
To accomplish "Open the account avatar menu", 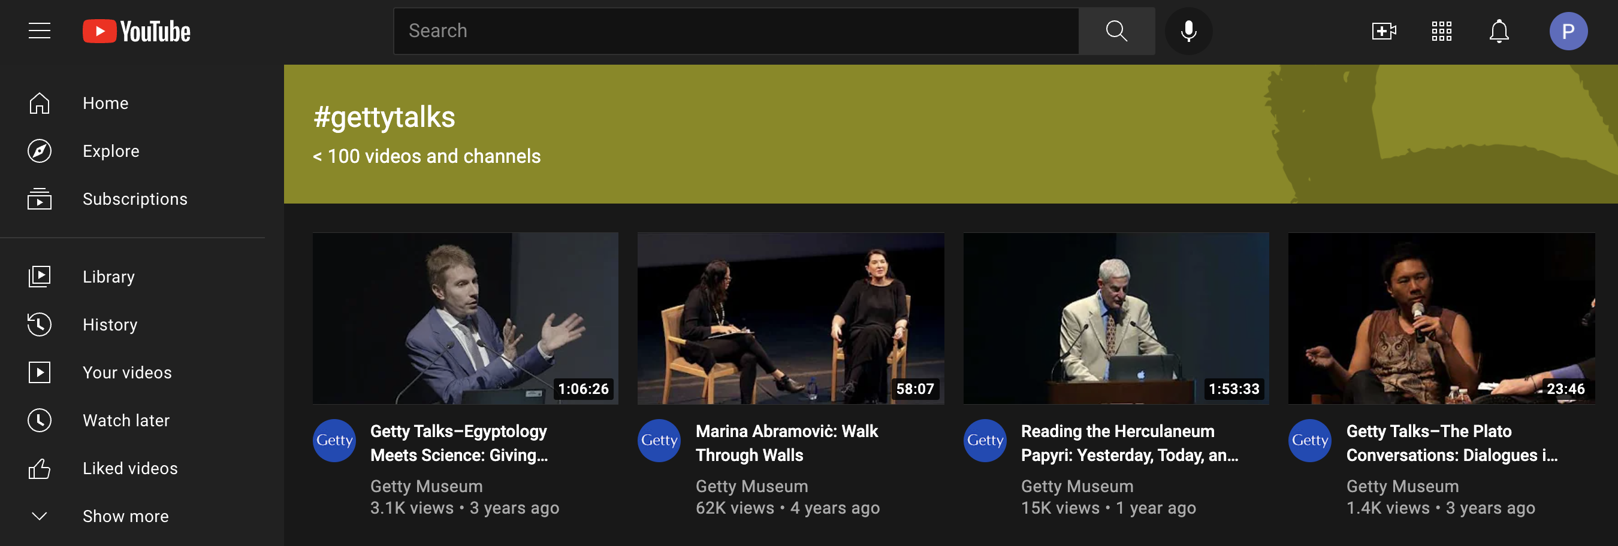I will [1568, 31].
